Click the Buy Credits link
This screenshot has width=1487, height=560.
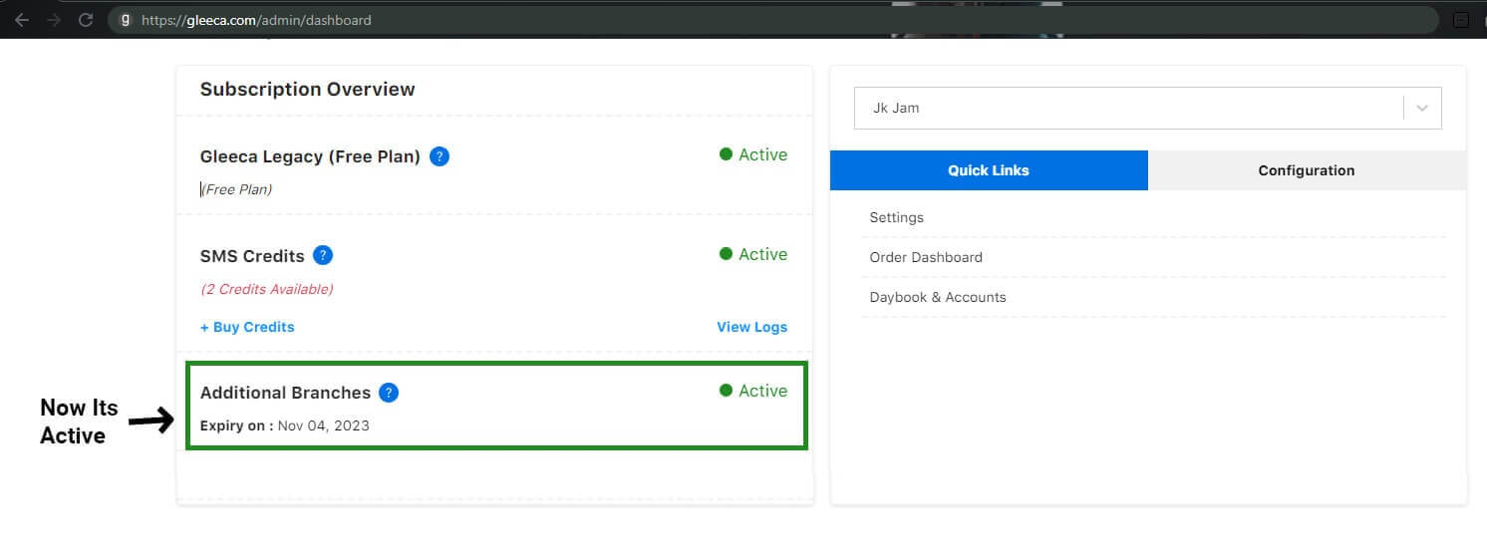(x=247, y=327)
